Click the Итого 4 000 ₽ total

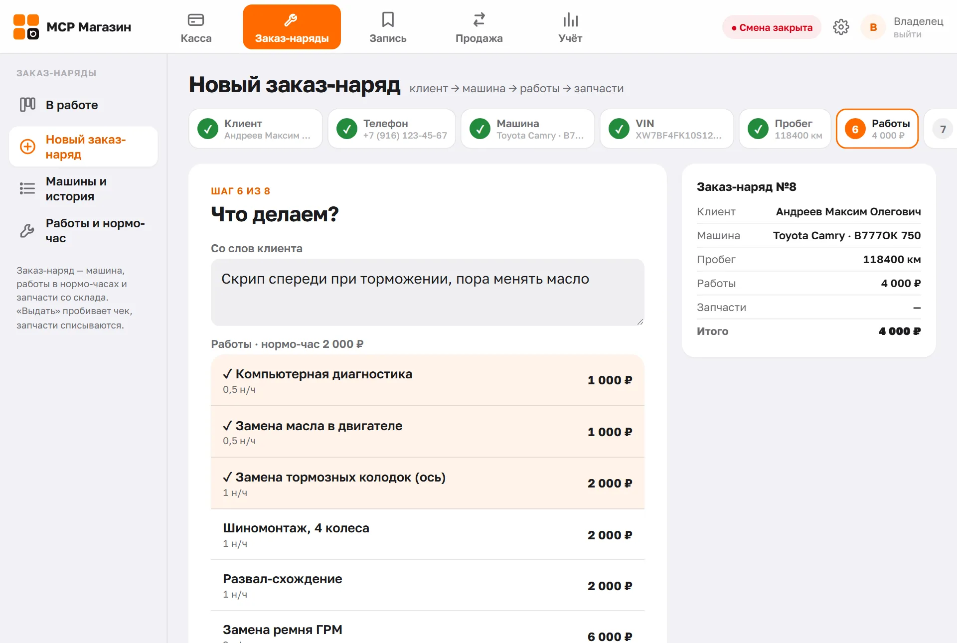(x=808, y=331)
